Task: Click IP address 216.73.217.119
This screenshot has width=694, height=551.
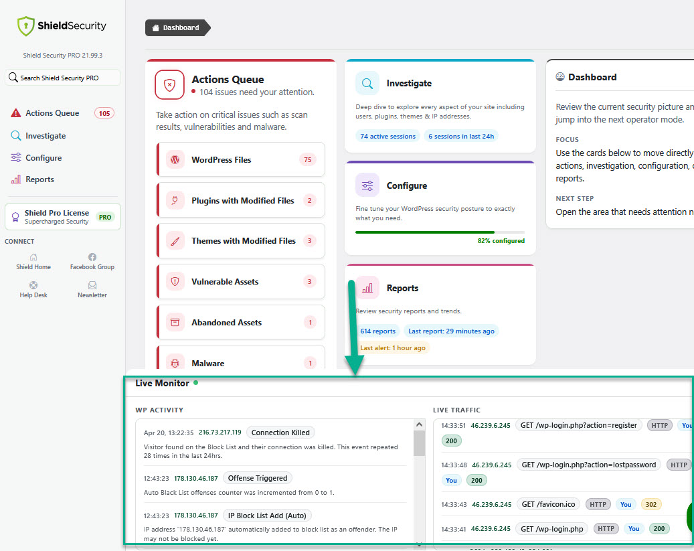Action: pos(220,432)
